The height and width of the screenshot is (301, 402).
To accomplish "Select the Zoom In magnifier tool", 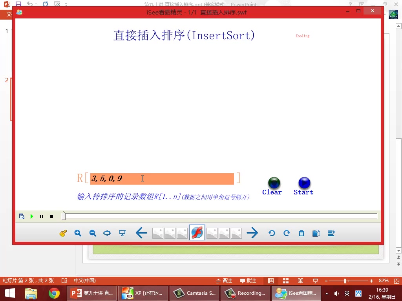I will click(x=78, y=233).
